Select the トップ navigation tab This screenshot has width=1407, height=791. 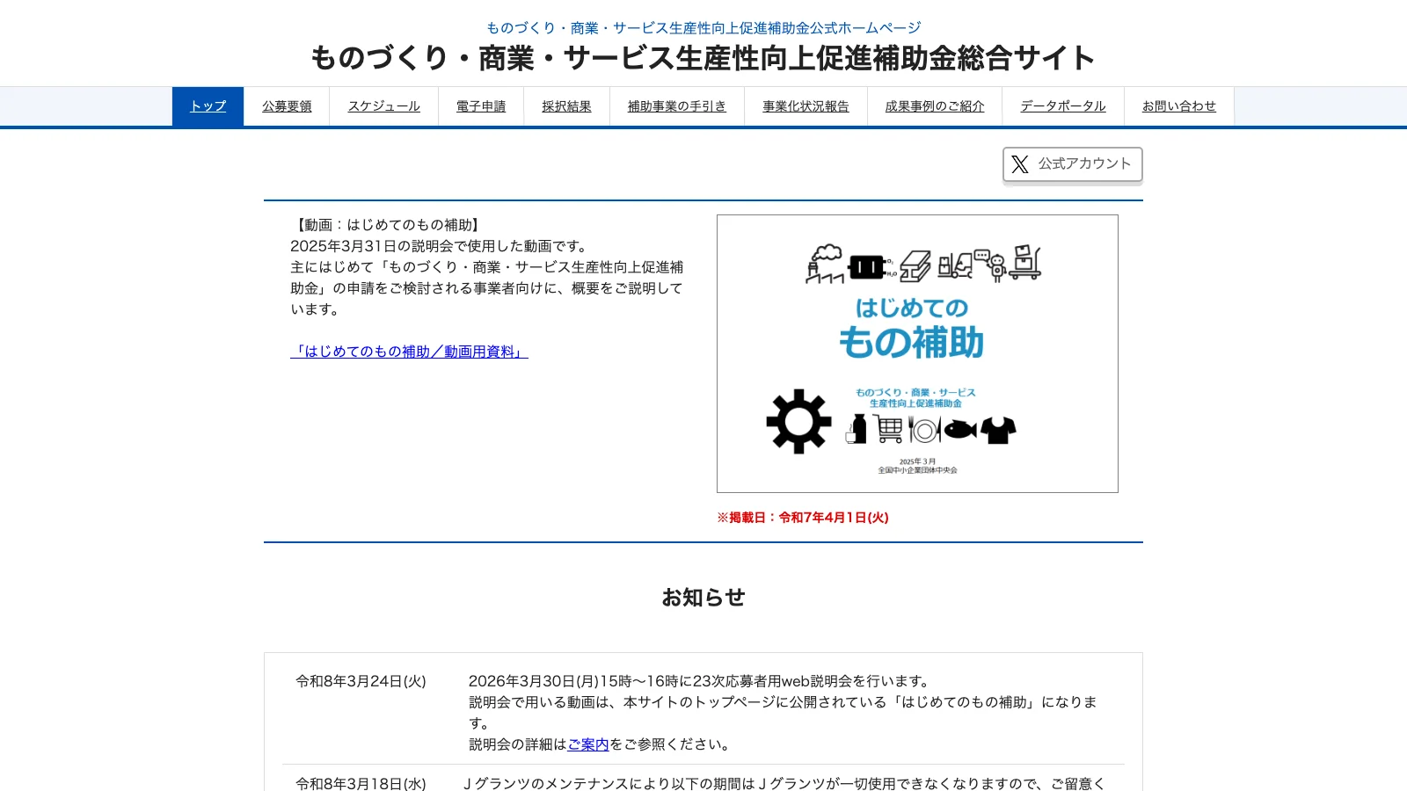pyautogui.click(x=208, y=105)
